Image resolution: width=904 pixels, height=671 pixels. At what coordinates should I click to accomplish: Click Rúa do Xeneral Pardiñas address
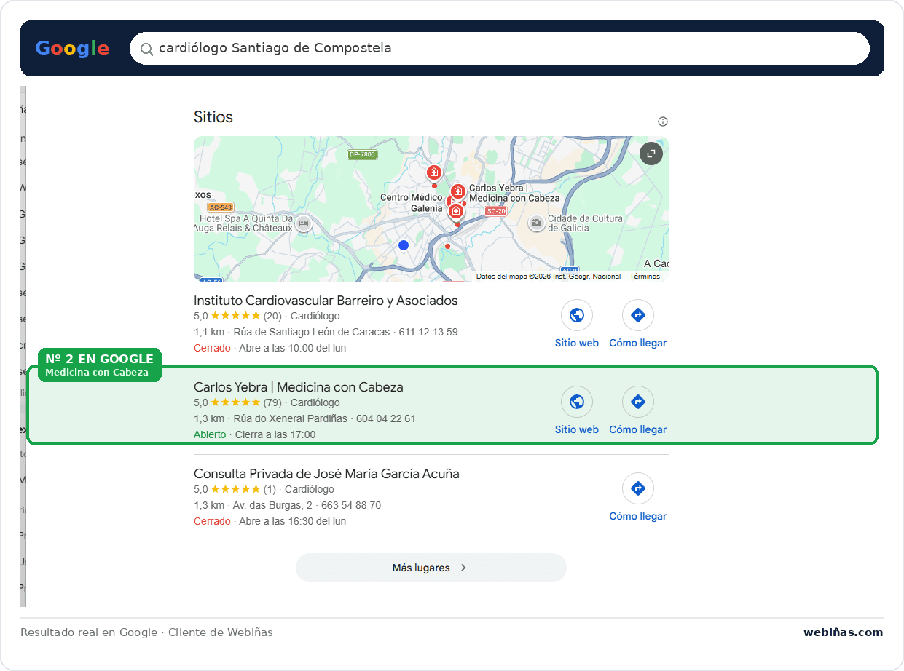point(291,418)
